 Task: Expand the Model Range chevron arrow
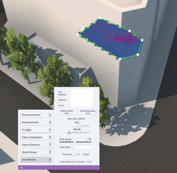(x=50, y=152)
